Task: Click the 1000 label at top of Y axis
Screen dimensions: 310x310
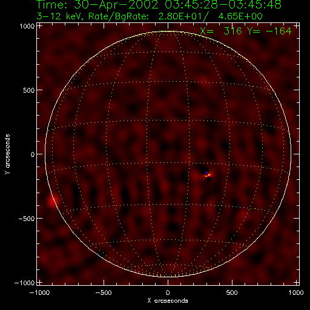Action: click(27, 26)
